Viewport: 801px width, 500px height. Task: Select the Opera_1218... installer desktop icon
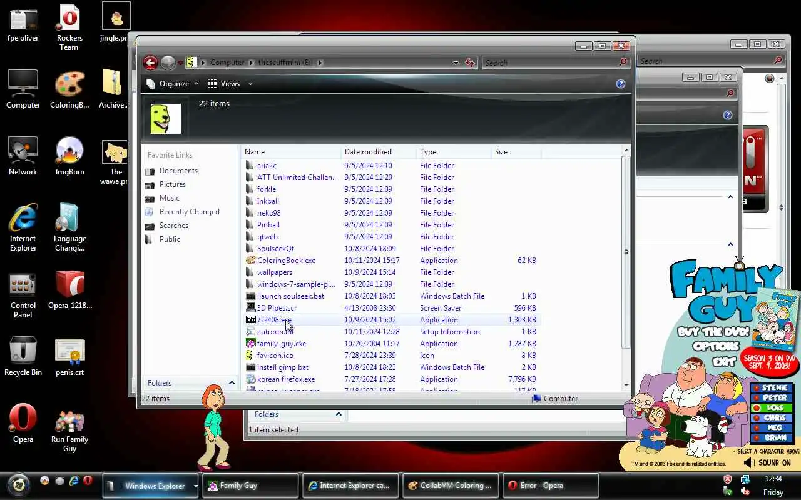tap(69, 290)
